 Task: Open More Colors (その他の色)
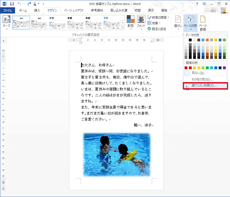point(205,79)
